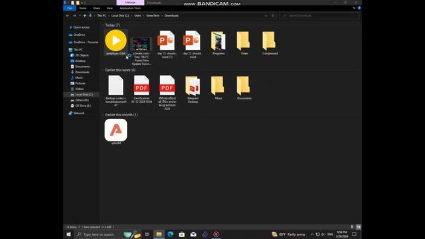Click the Search Downloads box

point(319,16)
